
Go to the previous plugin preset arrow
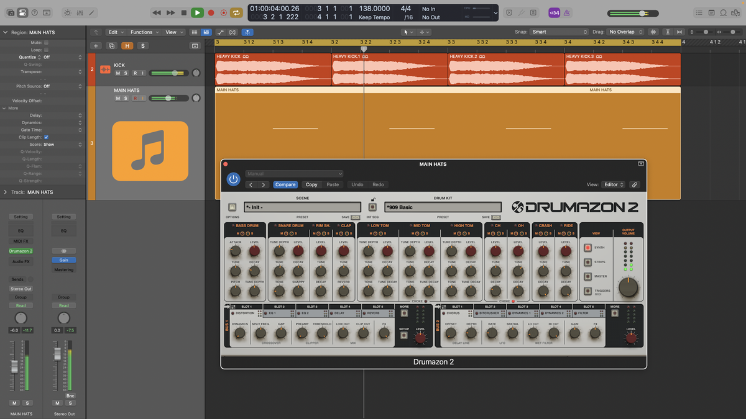point(251,184)
